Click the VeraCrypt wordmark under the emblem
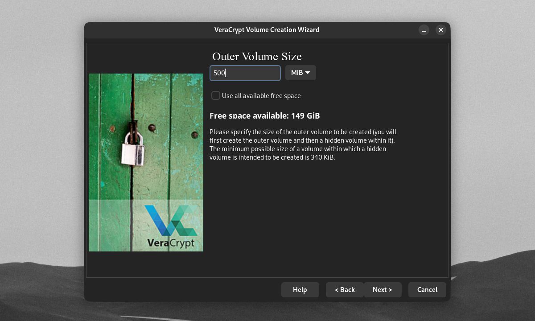This screenshot has width=535, height=321. [171, 243]
